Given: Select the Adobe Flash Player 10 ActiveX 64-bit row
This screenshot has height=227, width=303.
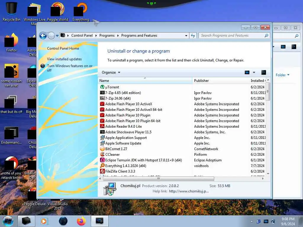Looking at the screenshot, I should point(182,109).
